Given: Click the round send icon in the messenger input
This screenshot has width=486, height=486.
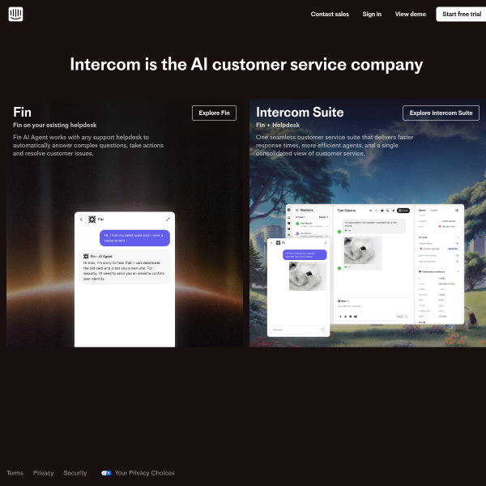Looking at the screenshot, I should pyautogui.click(x=323, y=330).
